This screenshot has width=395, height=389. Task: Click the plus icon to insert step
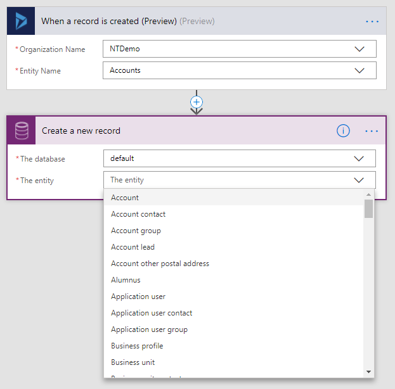click(197, 102)
